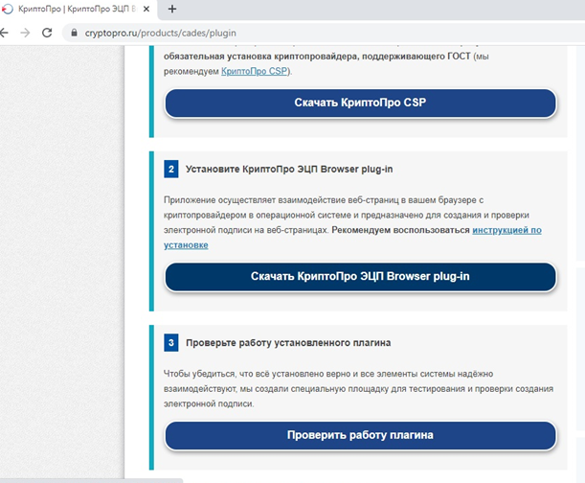Close the КриптоПро browser tab
This screenshot has width=585, height=483.
tap(146, 9)
